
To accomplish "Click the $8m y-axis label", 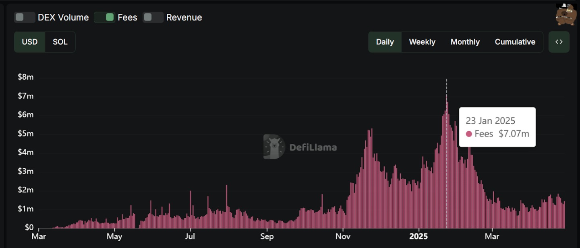I will click(x=26, y=77).
